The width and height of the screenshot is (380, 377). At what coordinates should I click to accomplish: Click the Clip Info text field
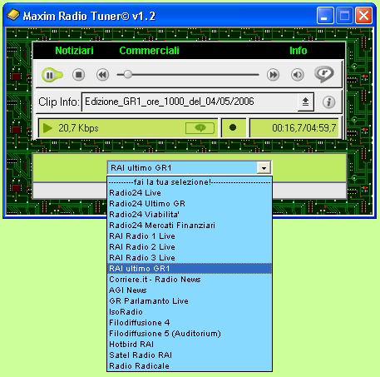[190, 102]
